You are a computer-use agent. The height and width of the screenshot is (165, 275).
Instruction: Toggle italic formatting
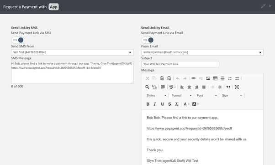pyautogui.click(x=155, y=104)
